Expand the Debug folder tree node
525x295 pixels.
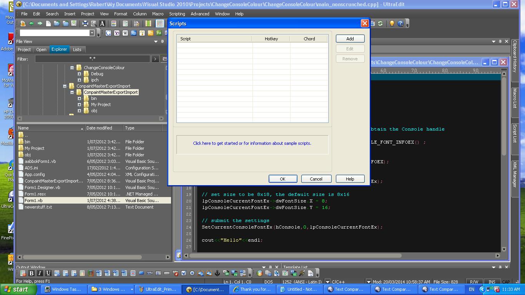pyautogui.click(x=79, y=74)
